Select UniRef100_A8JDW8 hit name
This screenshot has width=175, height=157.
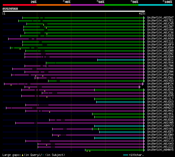click(160, 51)
